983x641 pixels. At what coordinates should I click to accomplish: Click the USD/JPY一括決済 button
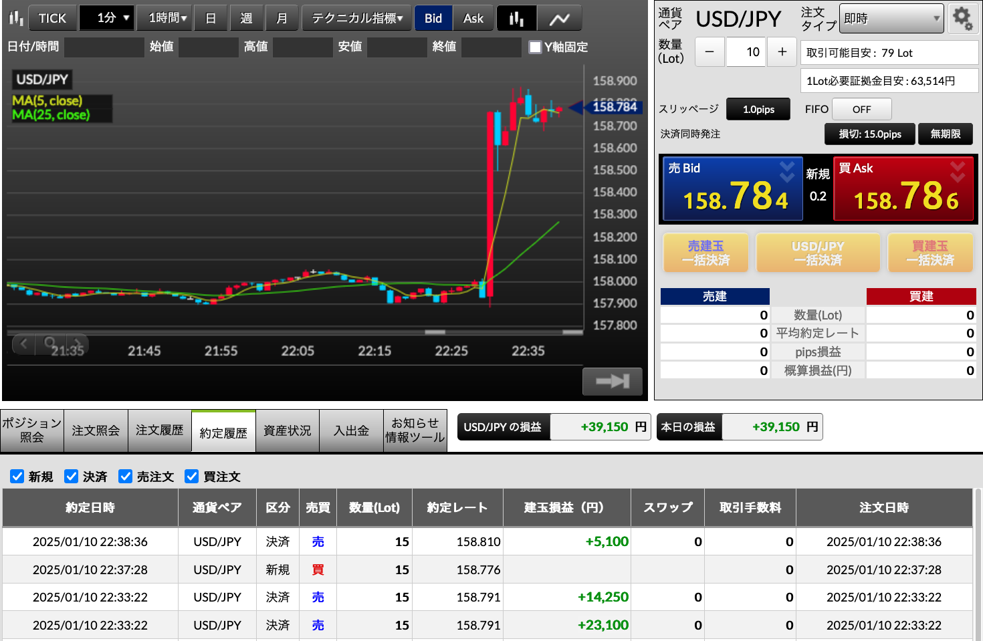pos(818,253)
